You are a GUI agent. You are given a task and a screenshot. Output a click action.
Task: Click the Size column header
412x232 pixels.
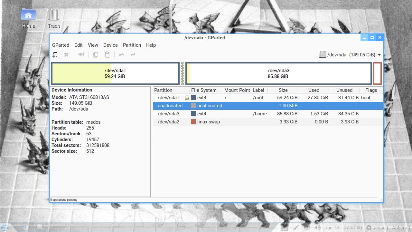point(283,90)
